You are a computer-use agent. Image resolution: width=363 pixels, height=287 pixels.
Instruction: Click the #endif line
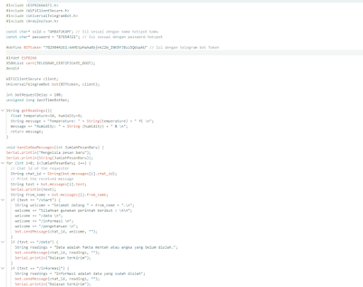[x=13, y=68]
